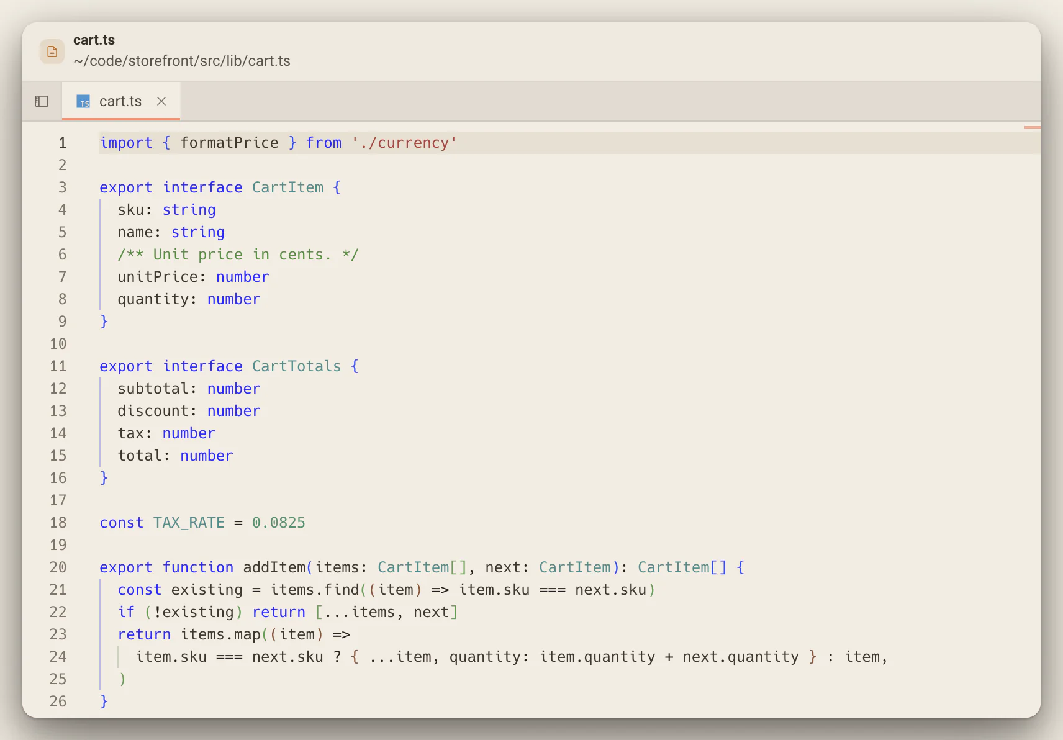
Task: Click the addItem function name
Action: [x=274, y=567]
